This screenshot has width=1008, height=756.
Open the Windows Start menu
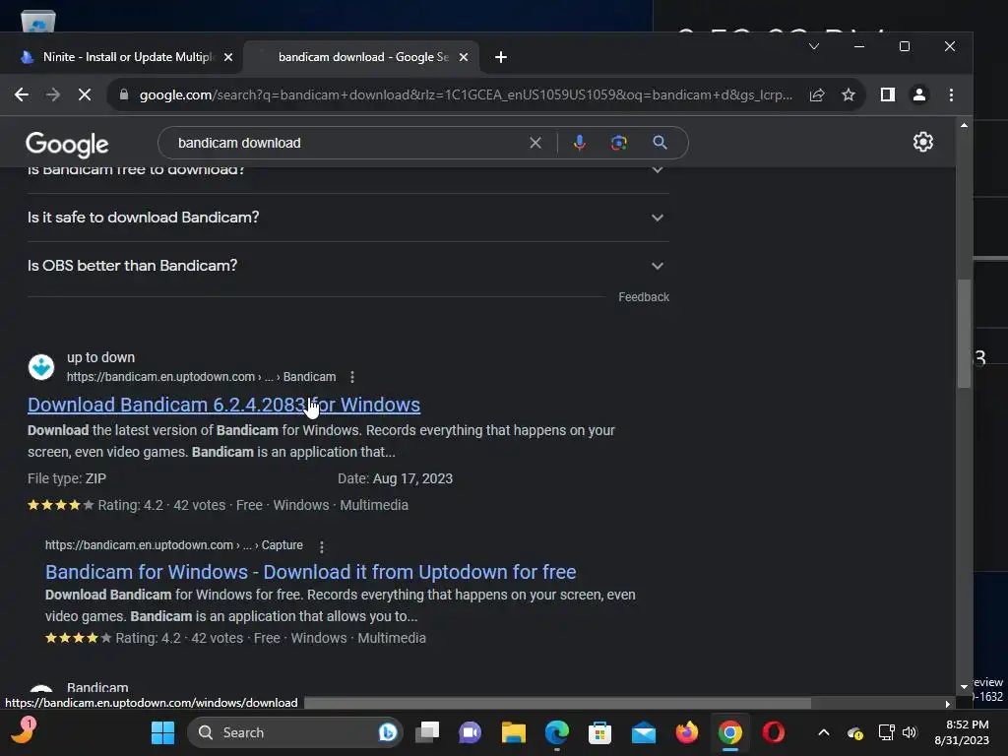coord(162,732)
